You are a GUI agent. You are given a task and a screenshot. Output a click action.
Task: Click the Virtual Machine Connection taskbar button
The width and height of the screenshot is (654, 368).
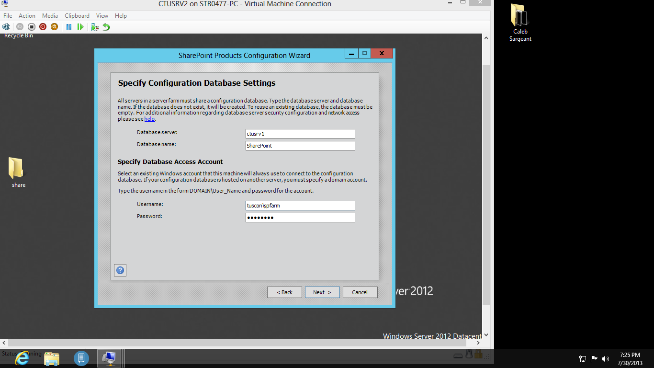point(110,358)
